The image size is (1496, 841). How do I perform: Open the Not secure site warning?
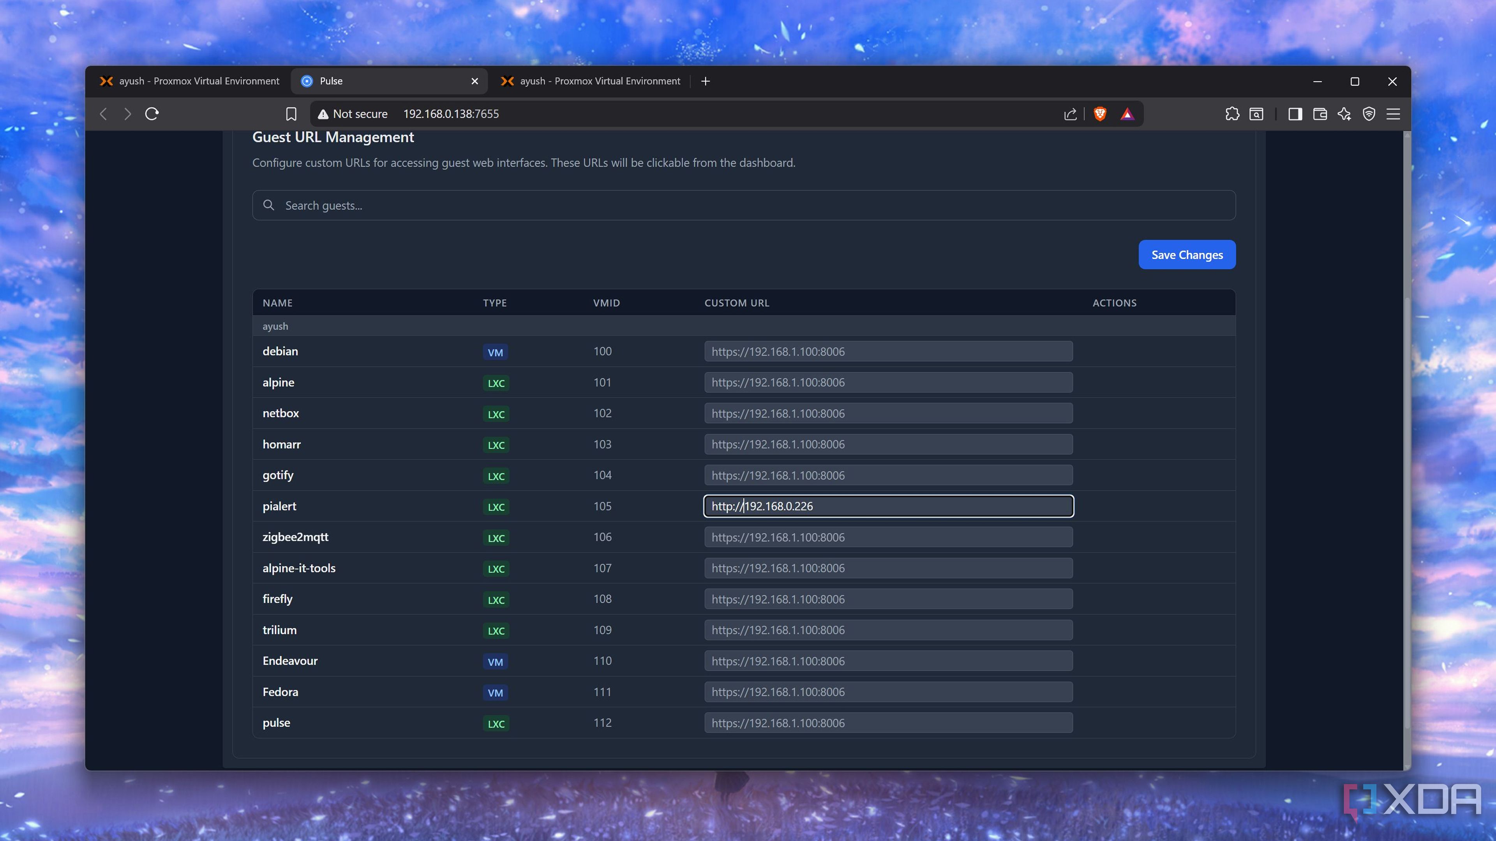pos(353,114)
